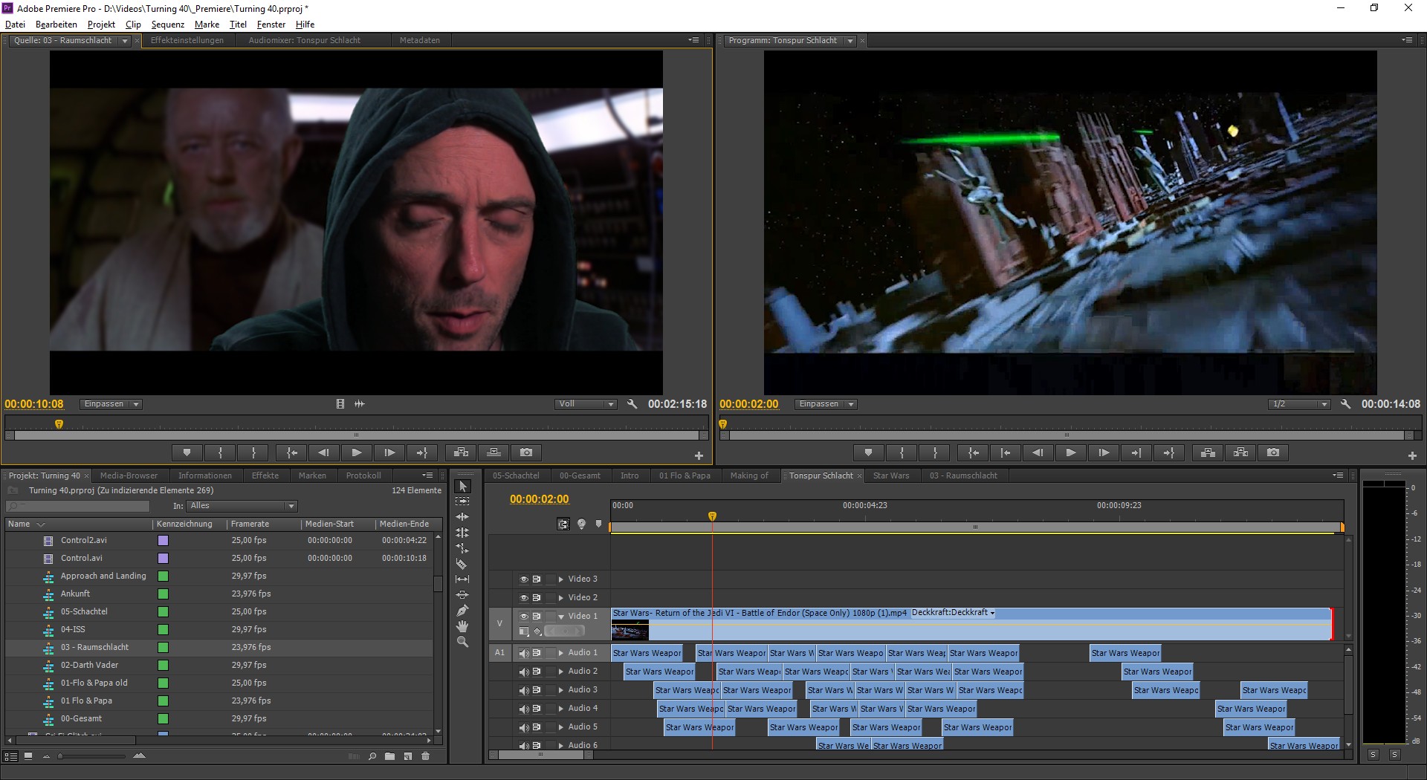Toggle timeline snapping magnet icon
Screen dimensions: 1427x780
coord(563,524)
